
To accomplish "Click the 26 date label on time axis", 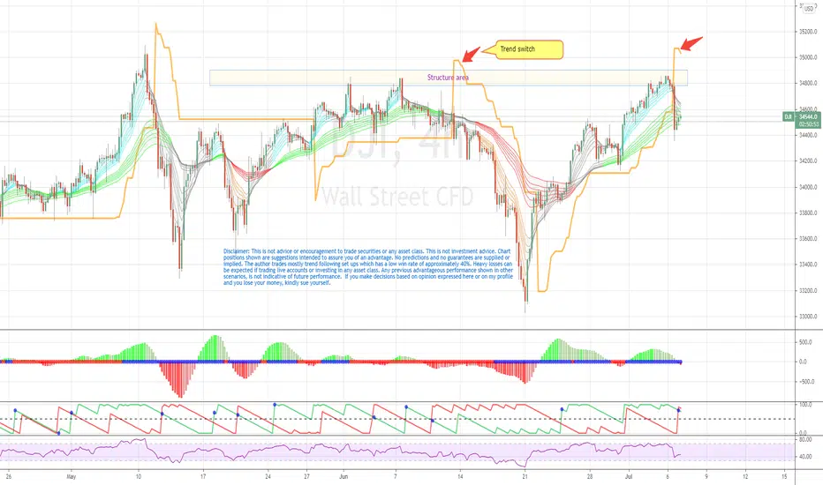I will [x=9, y=476].
